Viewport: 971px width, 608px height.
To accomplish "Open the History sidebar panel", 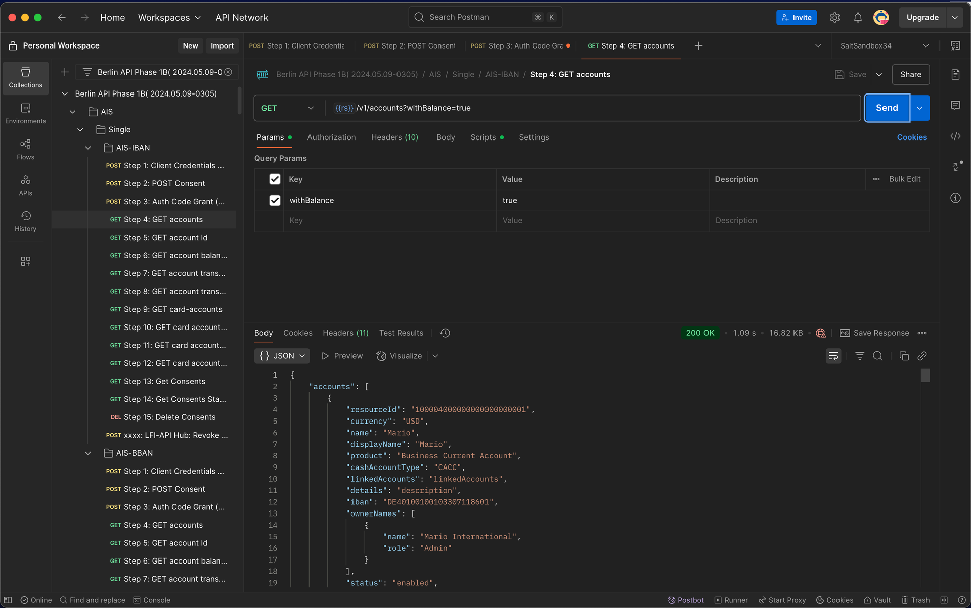I will [25, 221].
